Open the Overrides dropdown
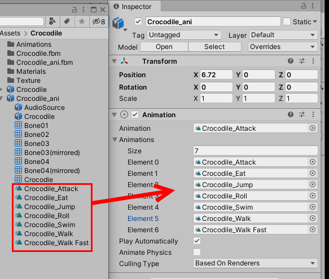Image resolution: width=329 pixels, height=279 pixels. point(283,47)
